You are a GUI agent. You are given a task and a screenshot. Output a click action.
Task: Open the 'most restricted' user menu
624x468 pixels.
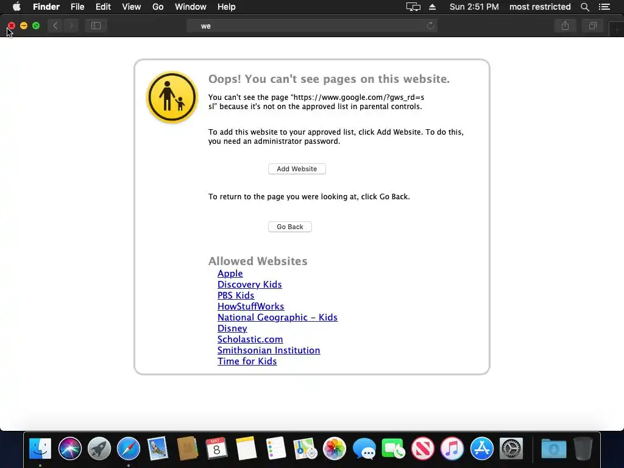540,7
